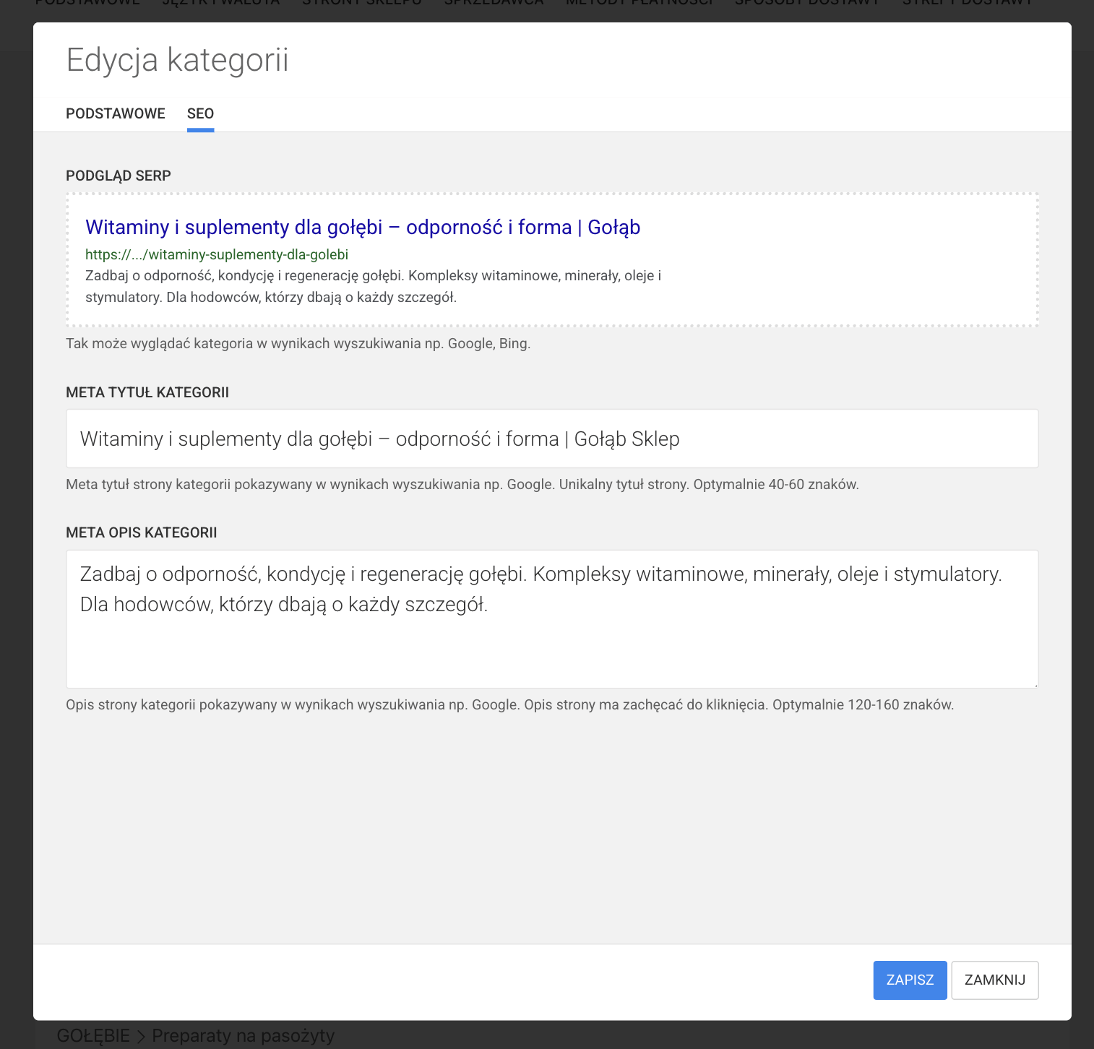Click the PODGLĄD SERP section label
The height and width of the screenshot is (1049, 1094).
point(119,176)
